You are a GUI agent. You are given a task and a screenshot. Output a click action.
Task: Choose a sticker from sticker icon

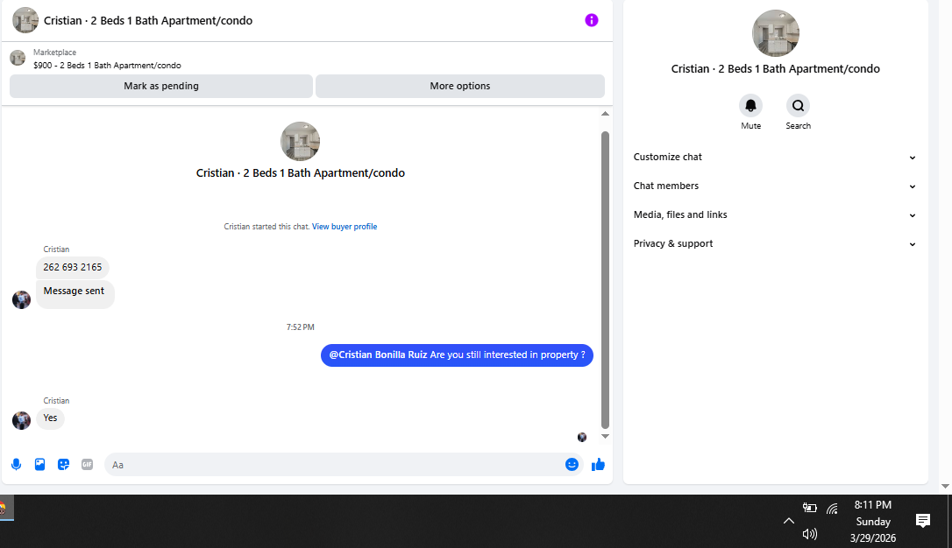(64, 464)
